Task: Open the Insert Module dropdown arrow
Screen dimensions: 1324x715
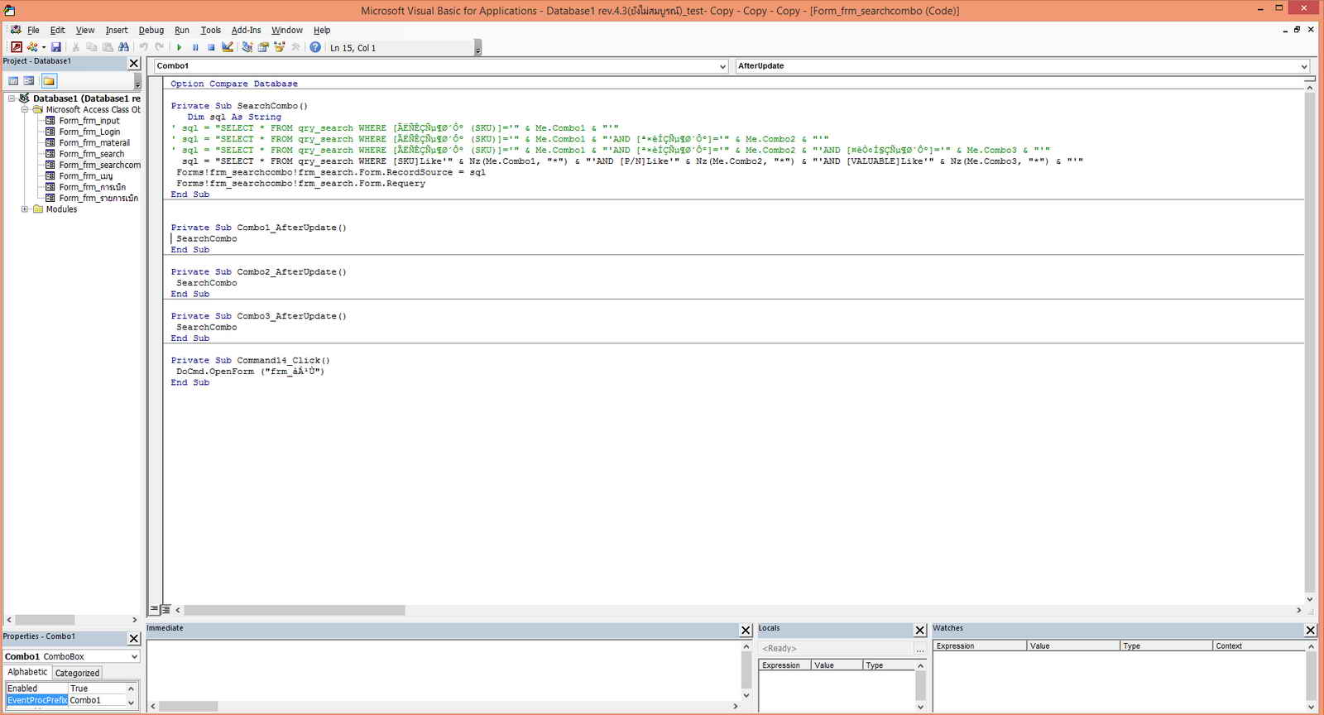Action: click(44, 47)
